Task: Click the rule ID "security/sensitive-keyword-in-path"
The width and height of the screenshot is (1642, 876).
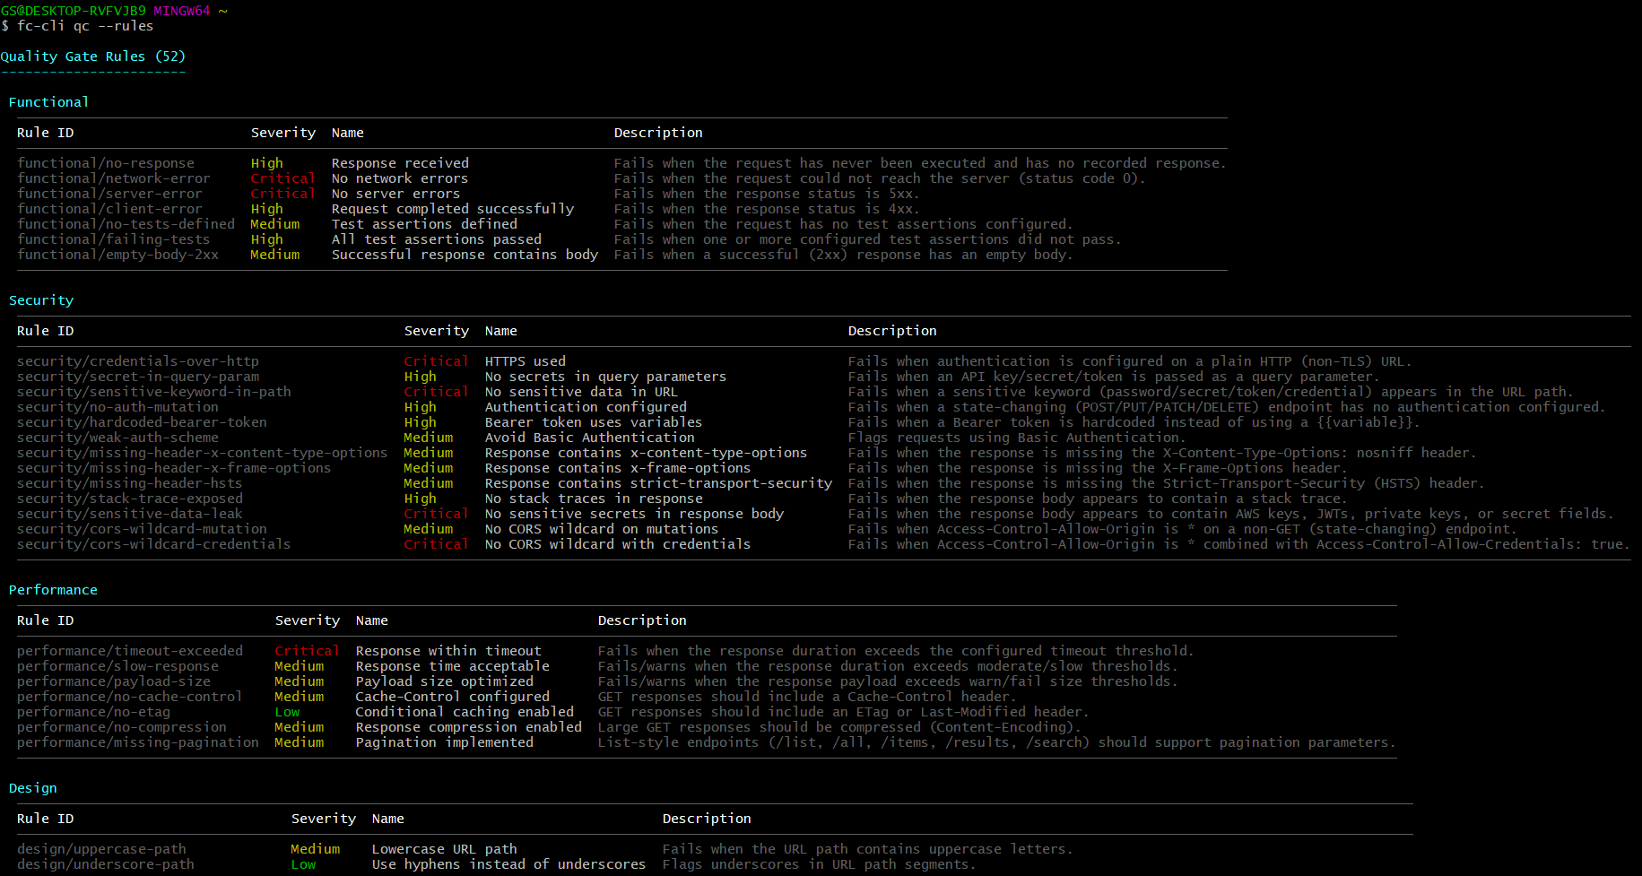Action: (x=154, y=392)
